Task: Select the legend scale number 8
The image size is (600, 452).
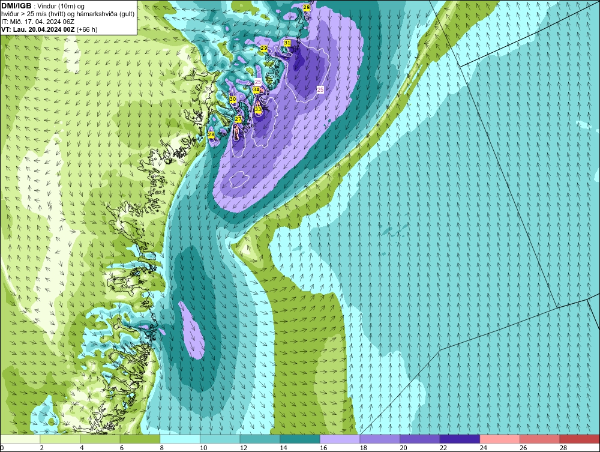Action: pyautogui.click(x=161, y=448)
